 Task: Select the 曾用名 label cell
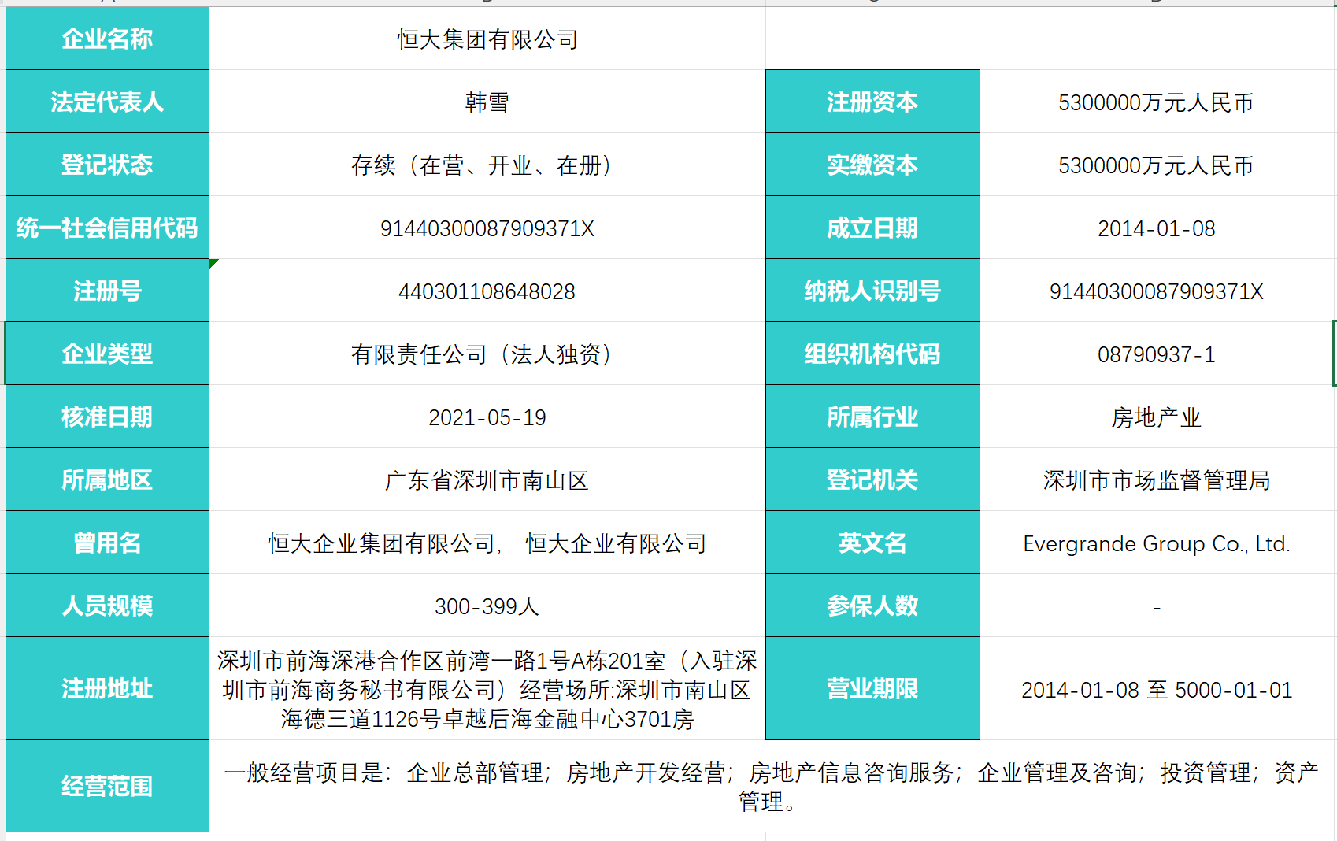coord(107,543)
